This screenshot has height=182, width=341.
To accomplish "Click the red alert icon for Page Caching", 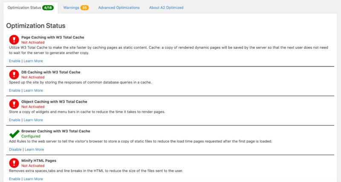I will point(14,40).
